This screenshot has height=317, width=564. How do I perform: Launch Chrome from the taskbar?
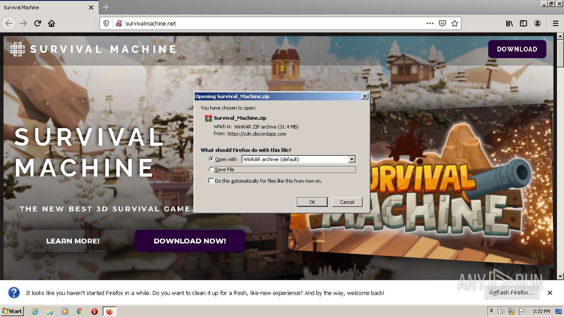pyautogui.click(x=80, y=311)
